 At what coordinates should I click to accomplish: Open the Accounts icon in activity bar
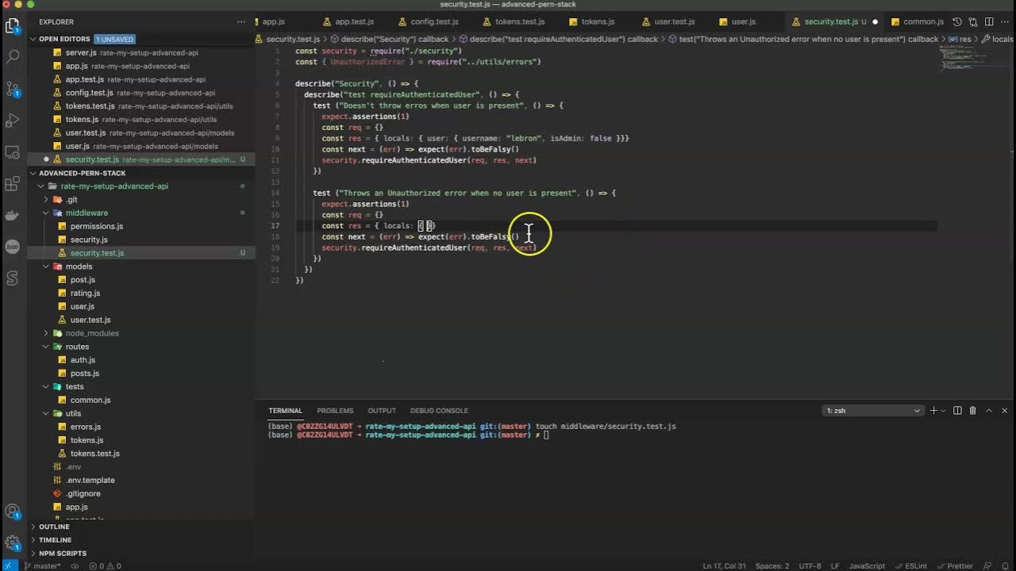tap(13, 512)
